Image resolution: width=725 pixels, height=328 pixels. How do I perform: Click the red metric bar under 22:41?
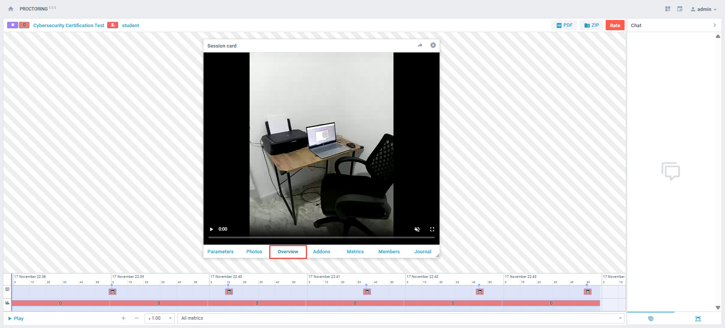tap(355, 303)
